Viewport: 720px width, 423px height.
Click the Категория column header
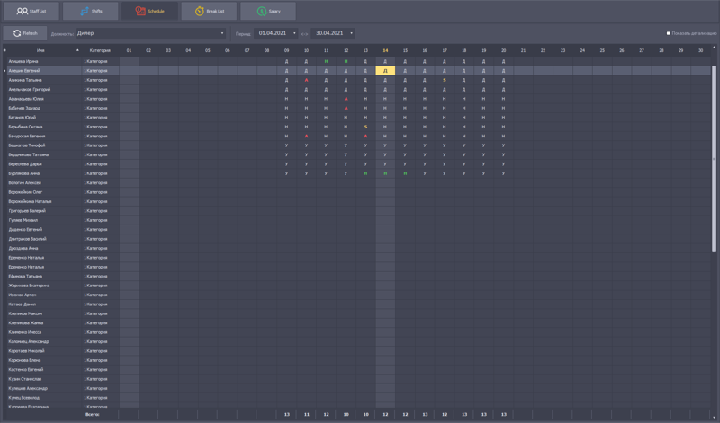tap(100, 50)
